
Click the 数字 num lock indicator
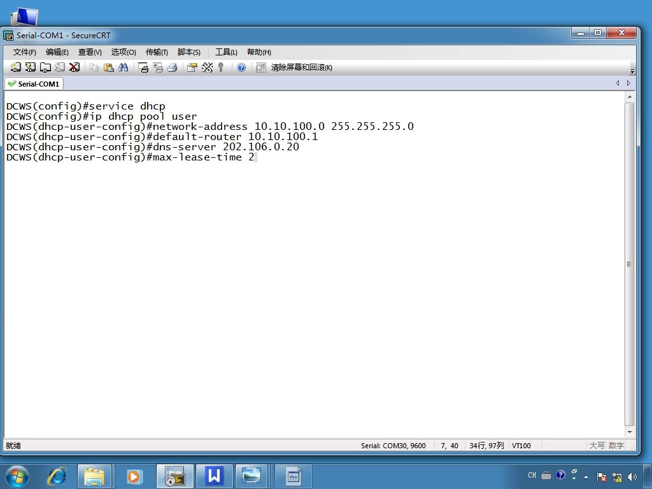pyautogui.click(x=616, y=445)
